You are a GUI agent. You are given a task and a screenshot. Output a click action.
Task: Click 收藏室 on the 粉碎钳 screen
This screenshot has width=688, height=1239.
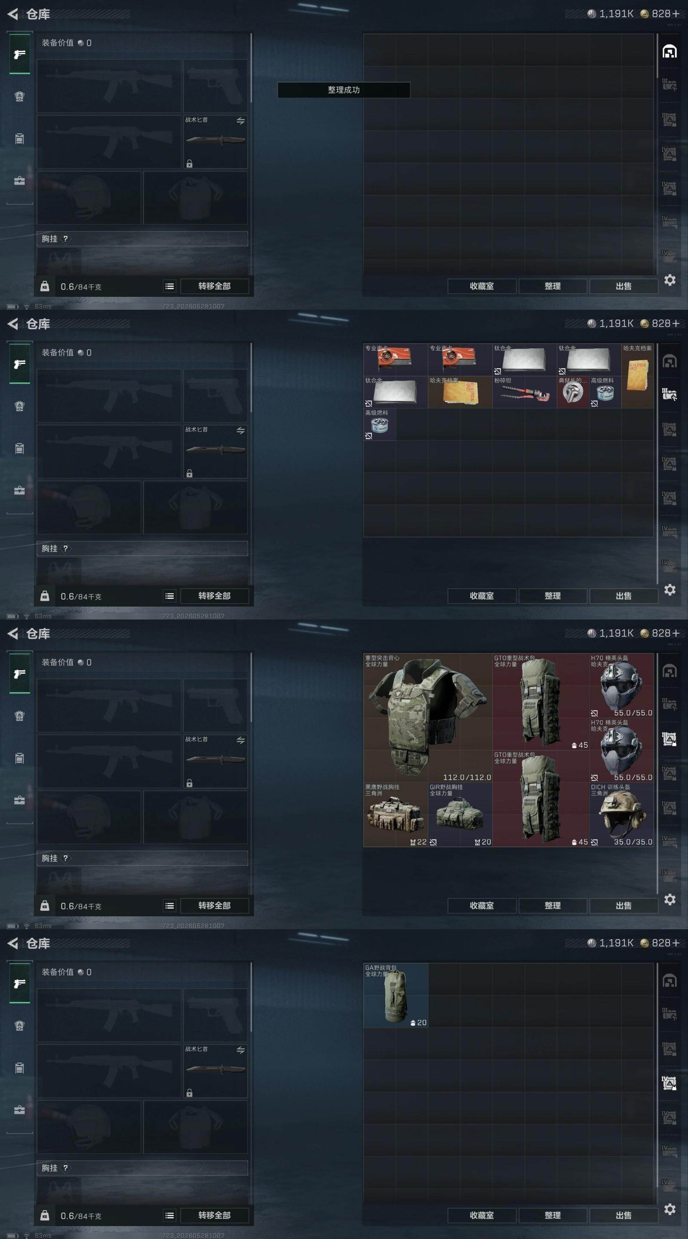(482, 596)
